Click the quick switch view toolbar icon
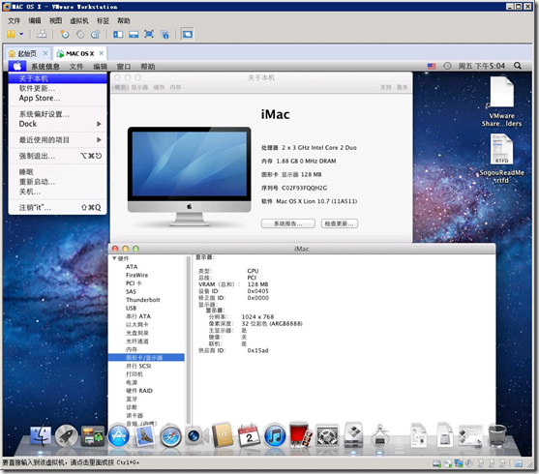The image size is (539, 474). (x=134, y=34)
